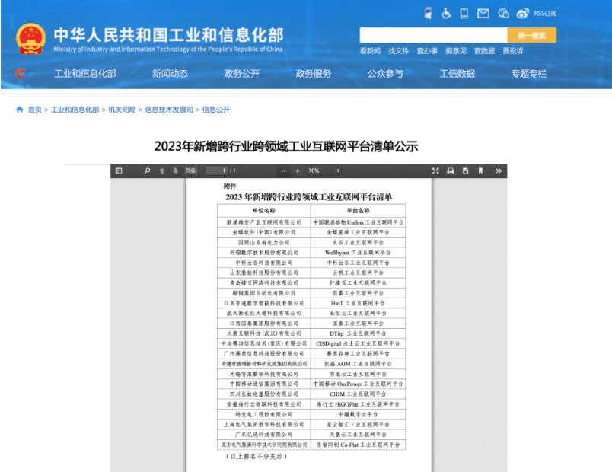Open the Weibo icon in header
Viewport: 612px width, 472px height.
[x=523, y=14]
